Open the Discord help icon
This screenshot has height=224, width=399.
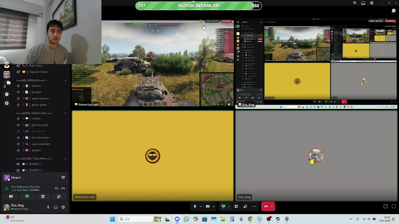372,3
